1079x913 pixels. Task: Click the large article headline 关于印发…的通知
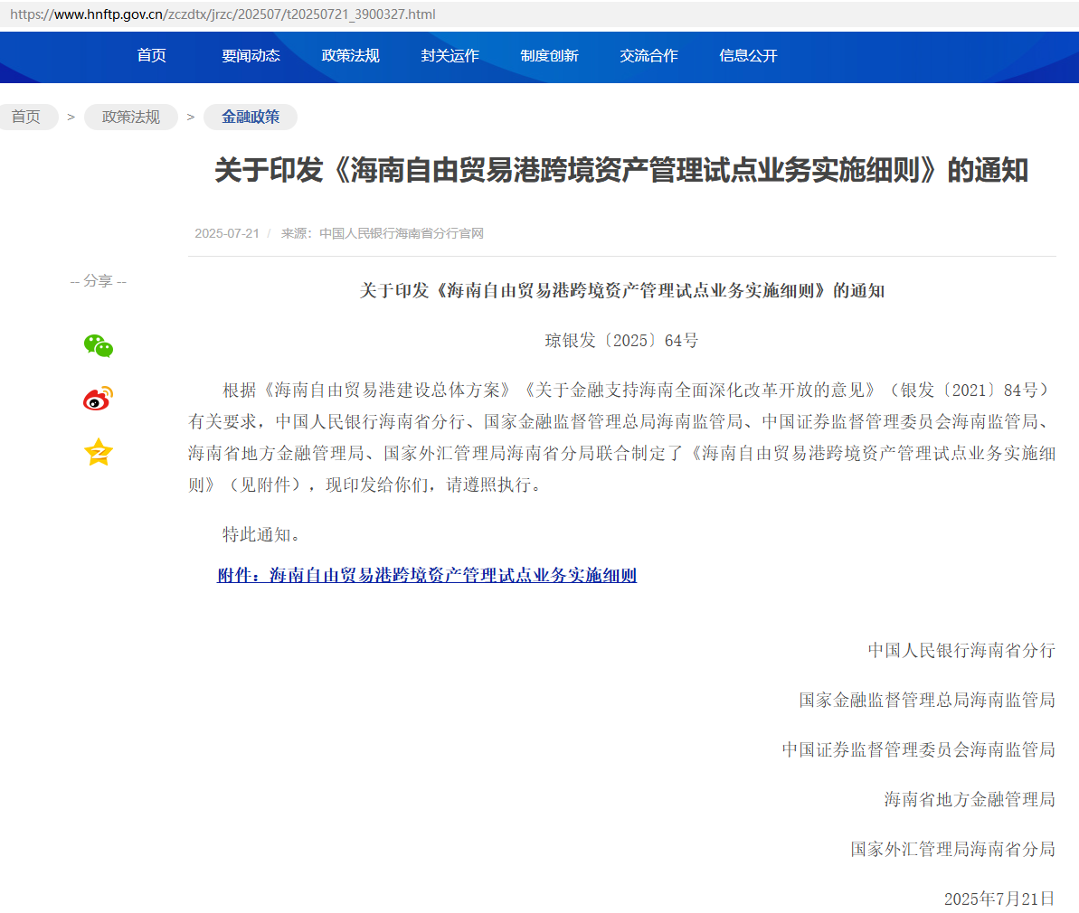pos(621,170)
